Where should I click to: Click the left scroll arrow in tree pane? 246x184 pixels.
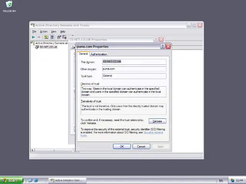[x=32, y=150]
